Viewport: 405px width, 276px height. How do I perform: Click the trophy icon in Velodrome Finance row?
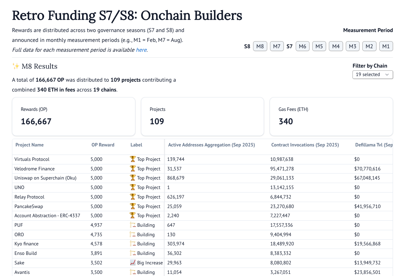coord(133,169)
